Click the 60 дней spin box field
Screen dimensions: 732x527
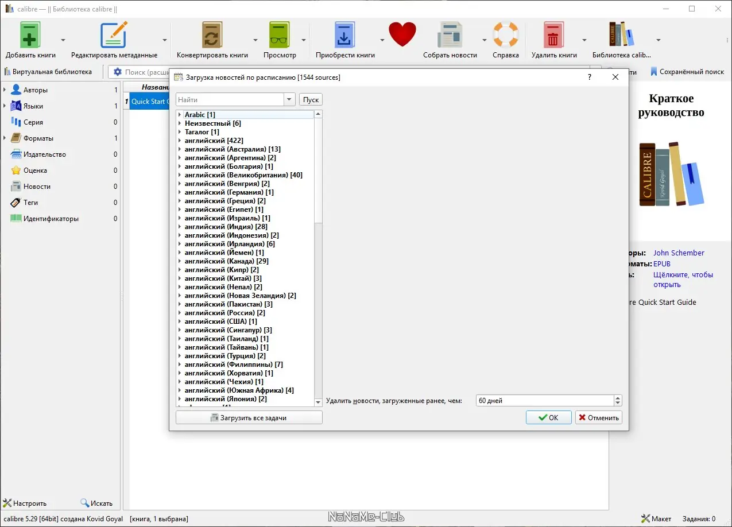click(x=544, y=401)
